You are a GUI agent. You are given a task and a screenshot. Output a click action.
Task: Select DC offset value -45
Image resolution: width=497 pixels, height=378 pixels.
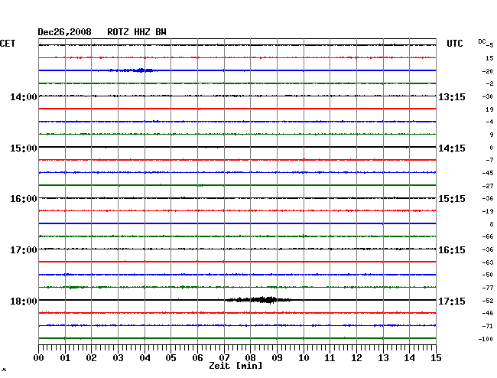point(488,173)
